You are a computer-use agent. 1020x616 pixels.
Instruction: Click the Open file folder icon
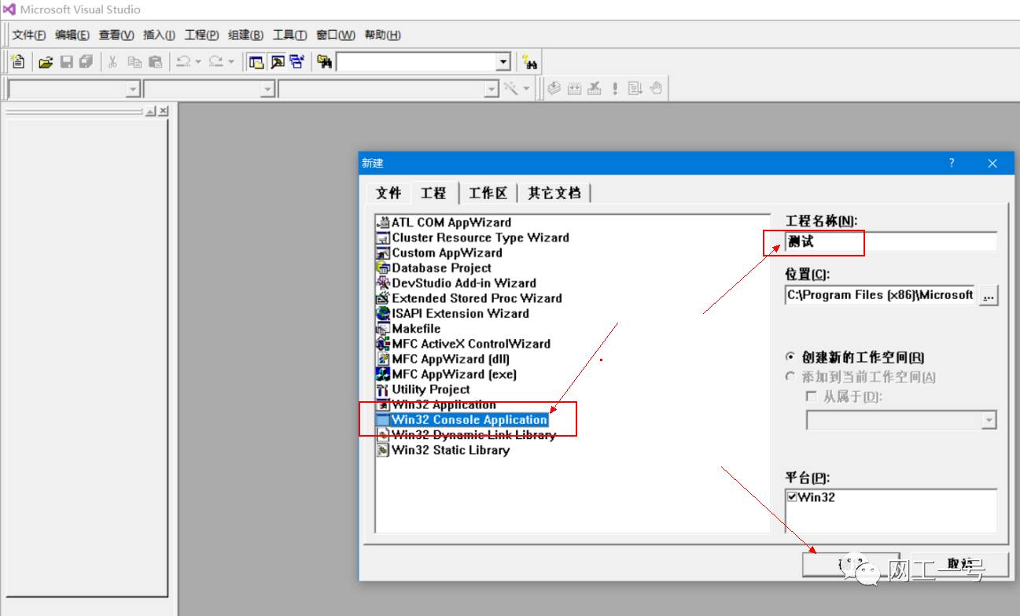[x=46, y=62]
